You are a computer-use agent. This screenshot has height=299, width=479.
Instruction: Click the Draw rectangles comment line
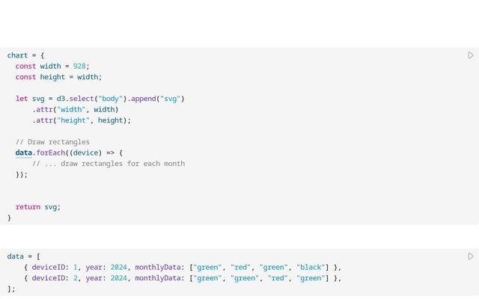point(52,142)
